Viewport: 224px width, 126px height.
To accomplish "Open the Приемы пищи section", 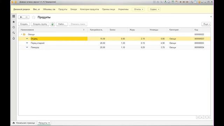I will point(108,9).
